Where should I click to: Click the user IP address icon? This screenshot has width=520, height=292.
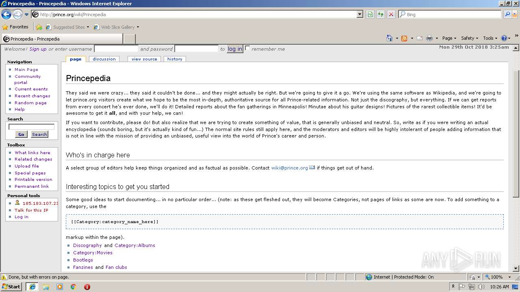(17, 202)
